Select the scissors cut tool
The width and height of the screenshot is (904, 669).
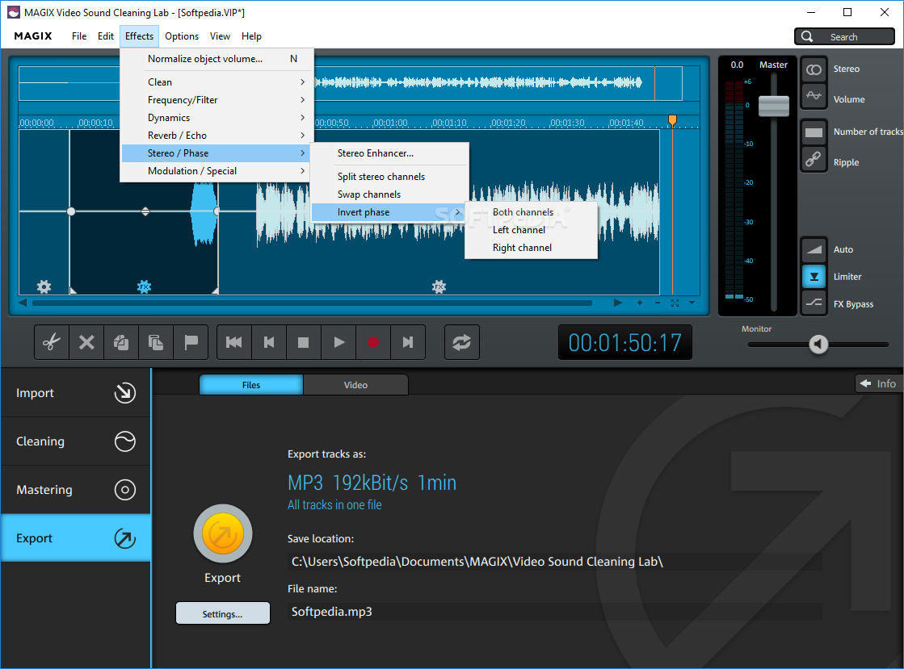52,342
